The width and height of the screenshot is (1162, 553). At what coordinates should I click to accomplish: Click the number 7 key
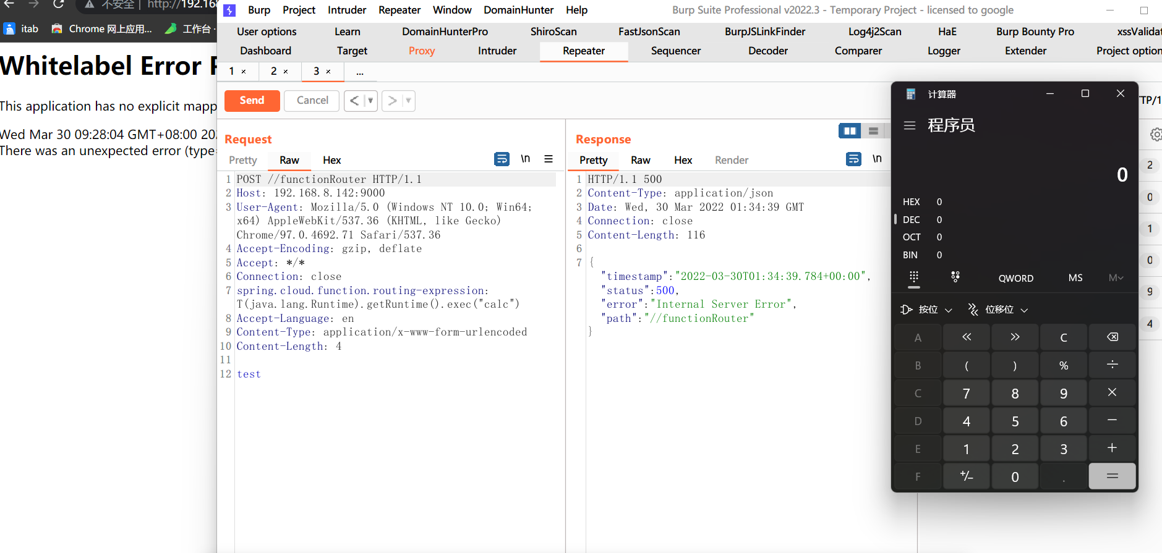pyautogui.click(x=967, y=393)
